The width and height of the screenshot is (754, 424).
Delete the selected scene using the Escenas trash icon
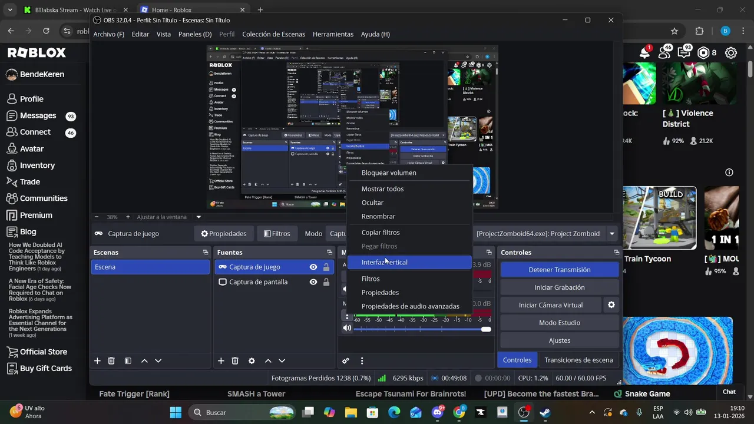(111, 361)
